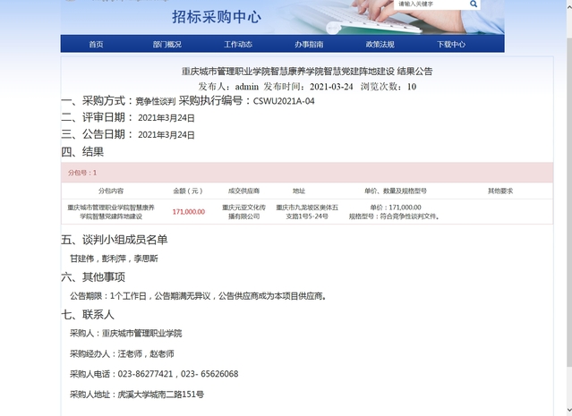Select the announcement title text 结果公告
Viewport: 572px width, 416px height.
point(414,71)
